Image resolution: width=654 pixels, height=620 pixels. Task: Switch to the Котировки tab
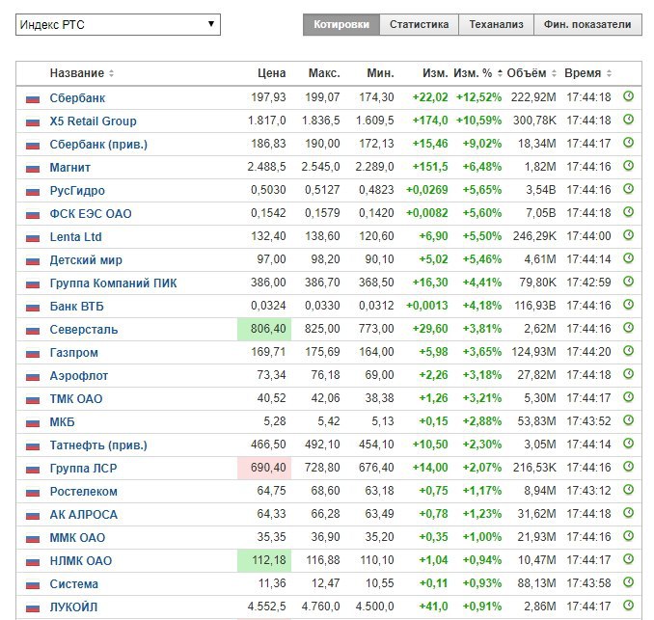341,25
